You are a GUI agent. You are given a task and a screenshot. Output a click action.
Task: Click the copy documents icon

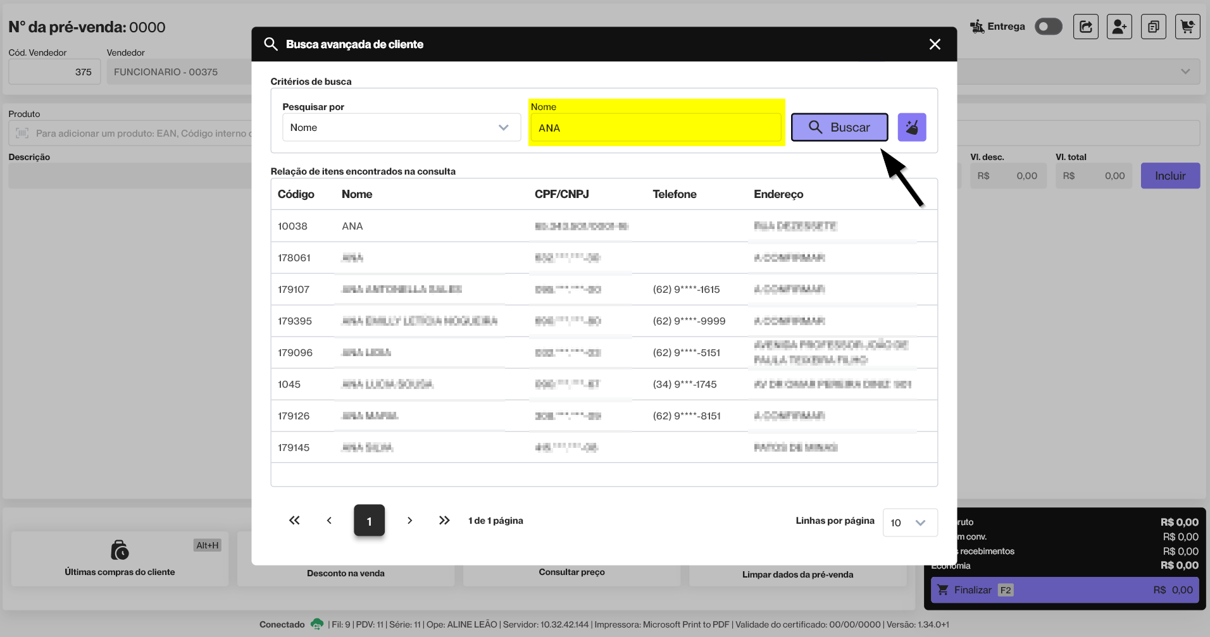1153,27
